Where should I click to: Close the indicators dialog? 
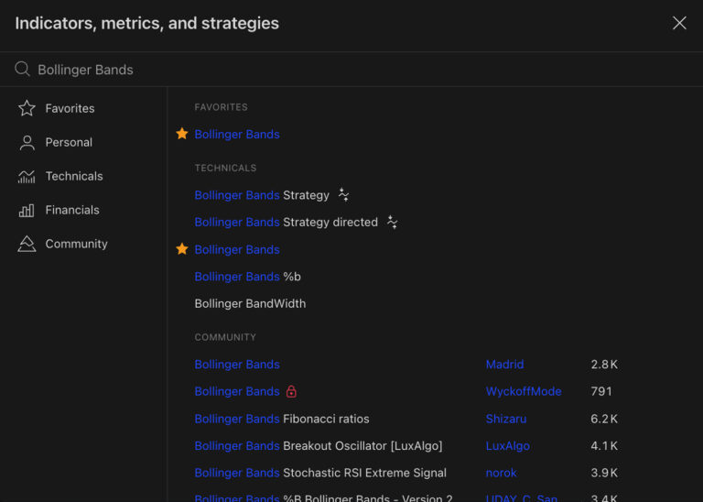pyautogui.click(x=679, y=23)
